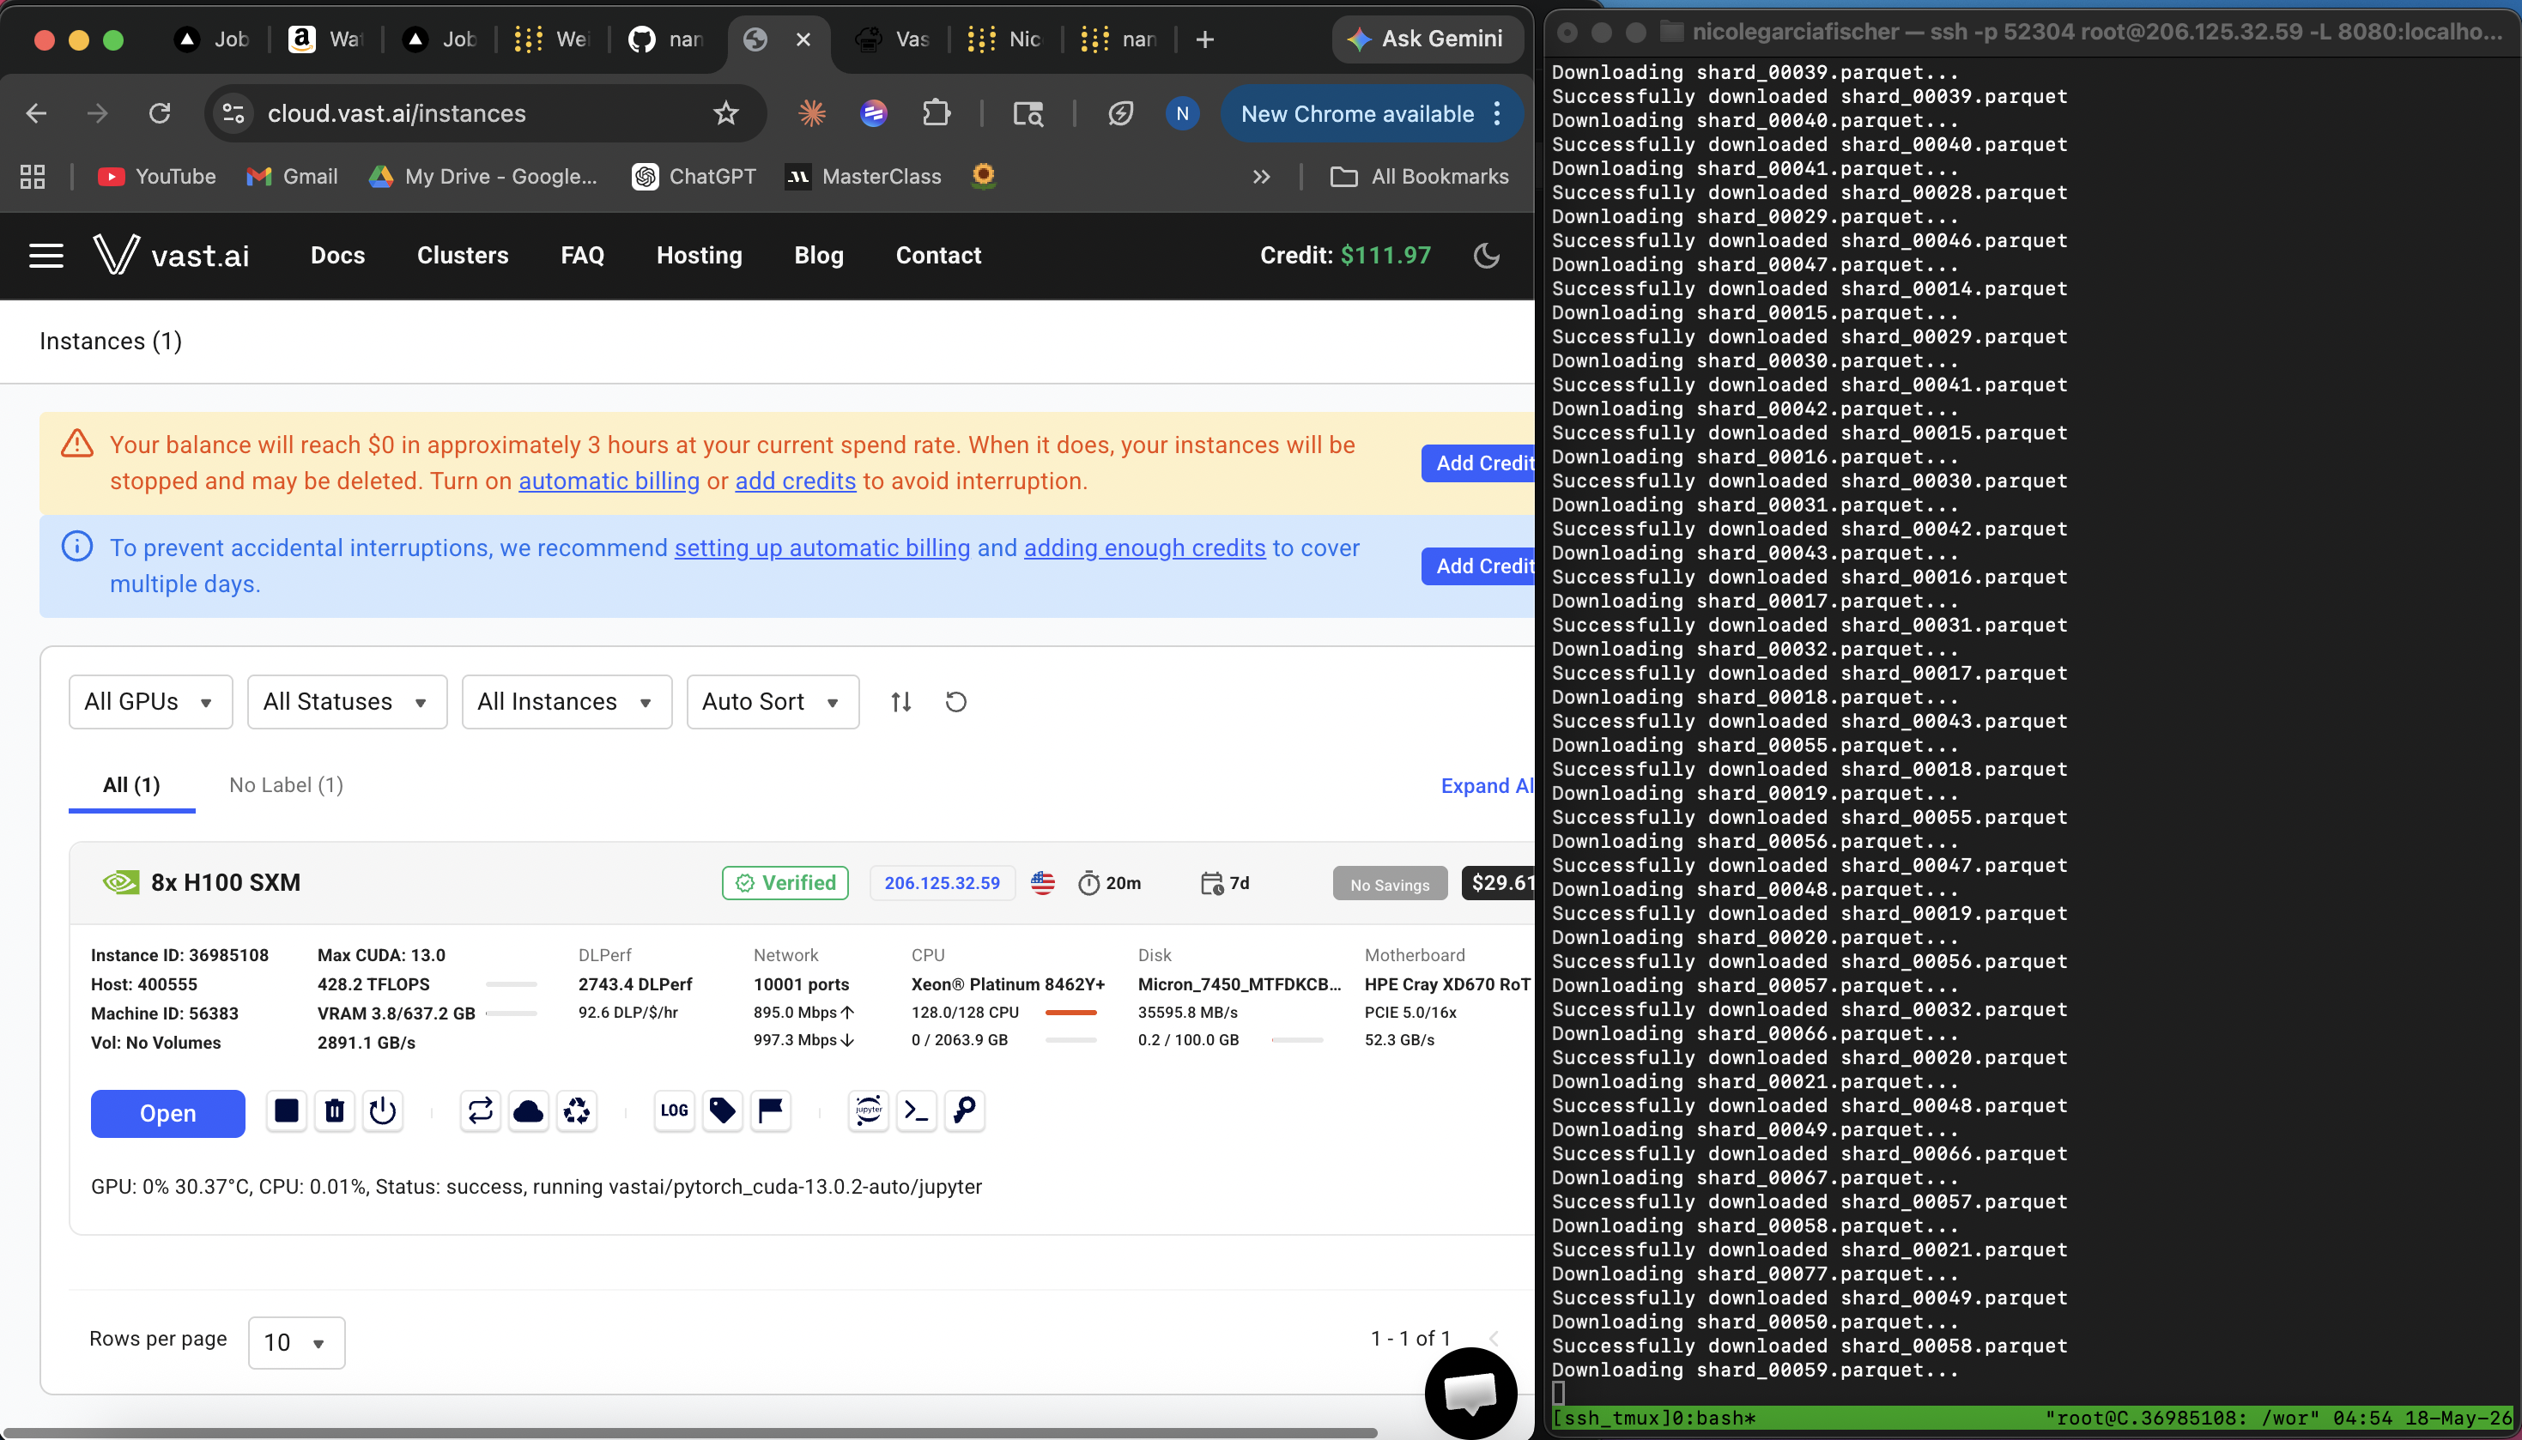This screenshot has width=2522, height=1440.
Task: Open Contact in vast.ai navigation
Action: pyautogui.click(x=938, y=255)
